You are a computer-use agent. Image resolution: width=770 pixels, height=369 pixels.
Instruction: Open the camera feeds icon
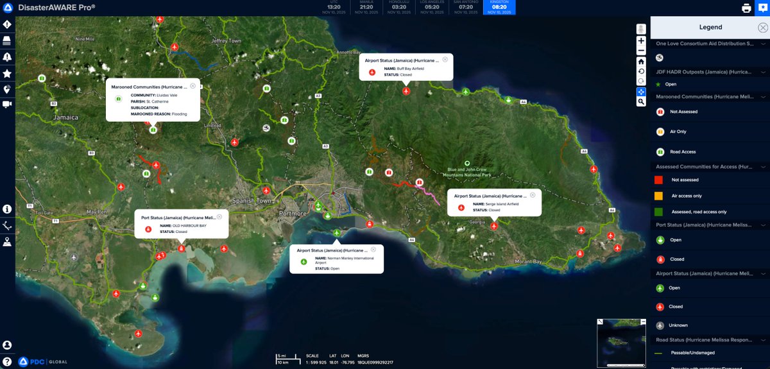tap(7, 105)
